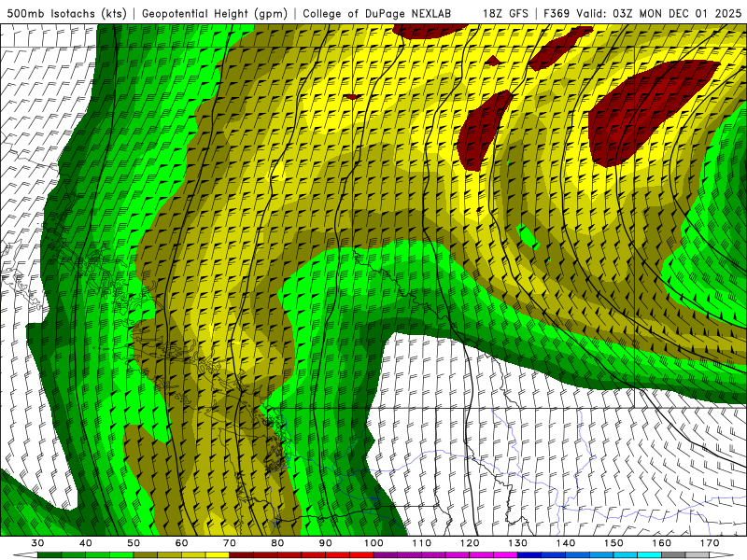Click the "150" color scale label
This screenshot has height=560, width=747.
click(x=614, y=543)
